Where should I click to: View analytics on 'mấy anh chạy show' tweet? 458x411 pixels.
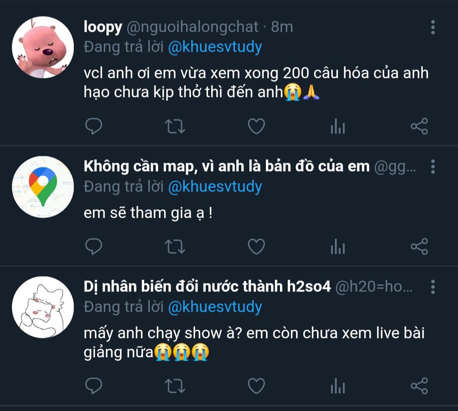pyautogui.click(x=338, y=386)
